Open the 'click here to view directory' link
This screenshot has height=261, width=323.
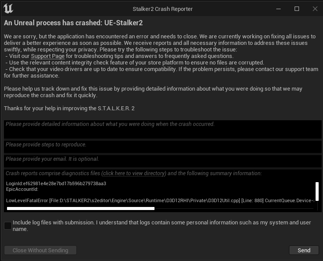pyautogui.click(x=134, y=173)
